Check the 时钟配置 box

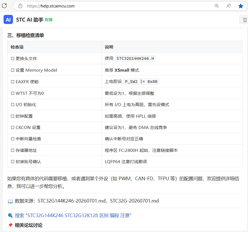(x=12, y=116)
